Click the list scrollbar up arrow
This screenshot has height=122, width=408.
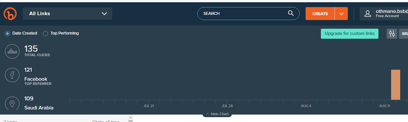pyautogui.click(x=131, y=117)
